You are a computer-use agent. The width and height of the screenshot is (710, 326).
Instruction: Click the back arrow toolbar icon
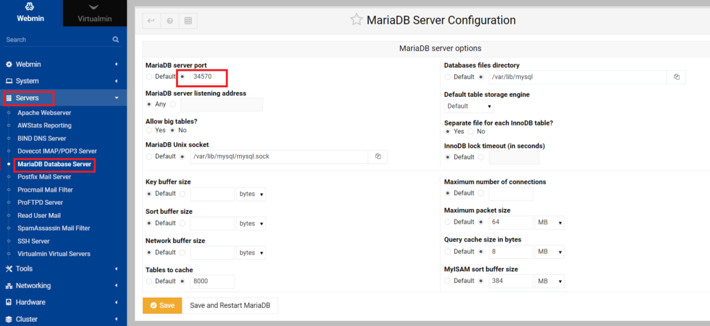tap(151, 21)
